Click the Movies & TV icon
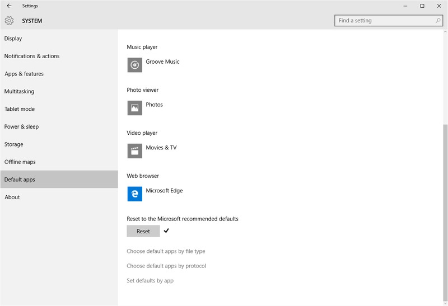Viewport: 448px width, 306px height. point(134,151)
